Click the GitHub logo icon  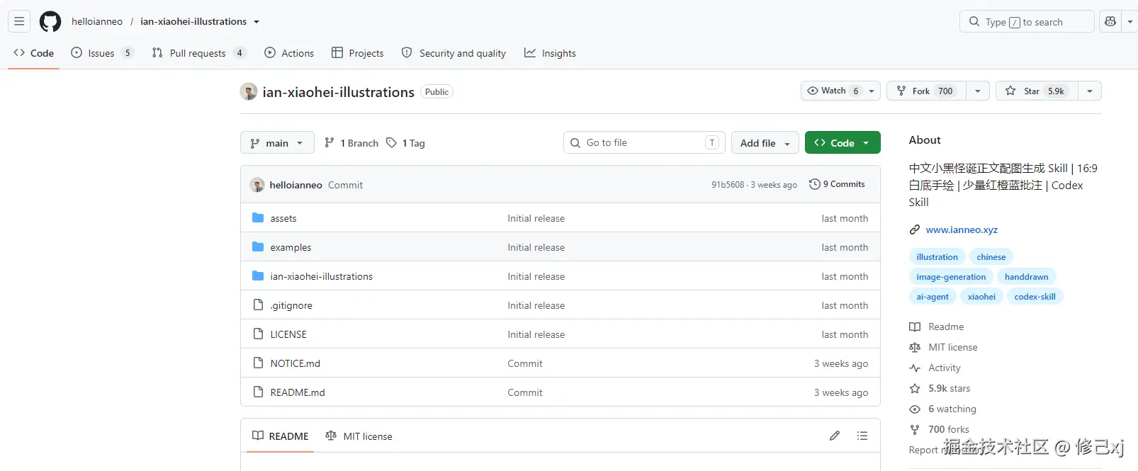[x=50, y=21]
